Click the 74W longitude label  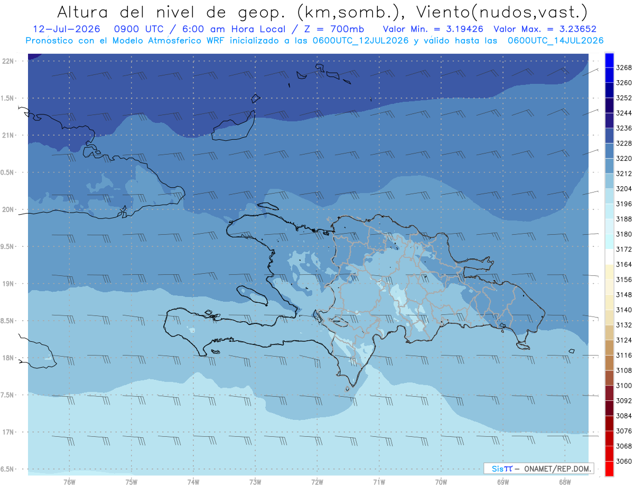(193, 481)
